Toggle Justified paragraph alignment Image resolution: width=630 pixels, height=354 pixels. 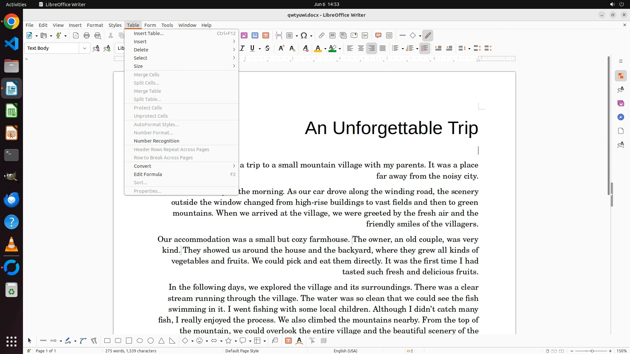(x=383, y=49)
